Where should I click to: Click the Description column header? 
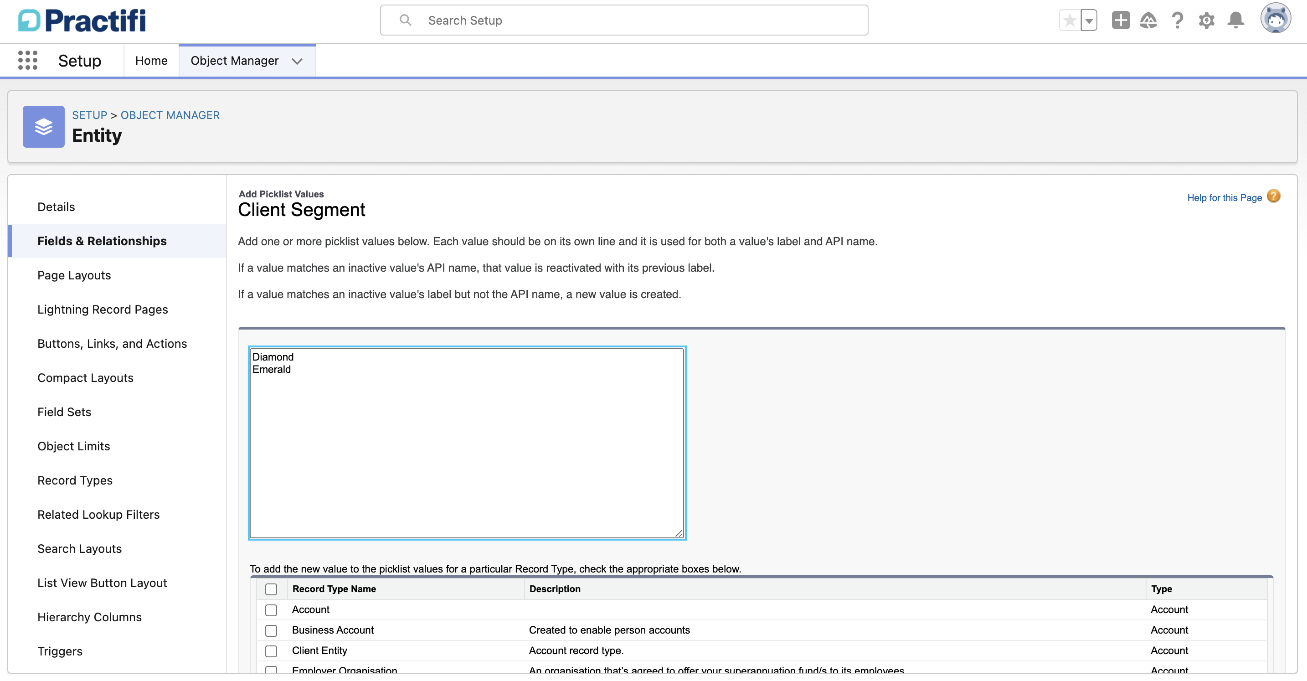tap(555, 588)
